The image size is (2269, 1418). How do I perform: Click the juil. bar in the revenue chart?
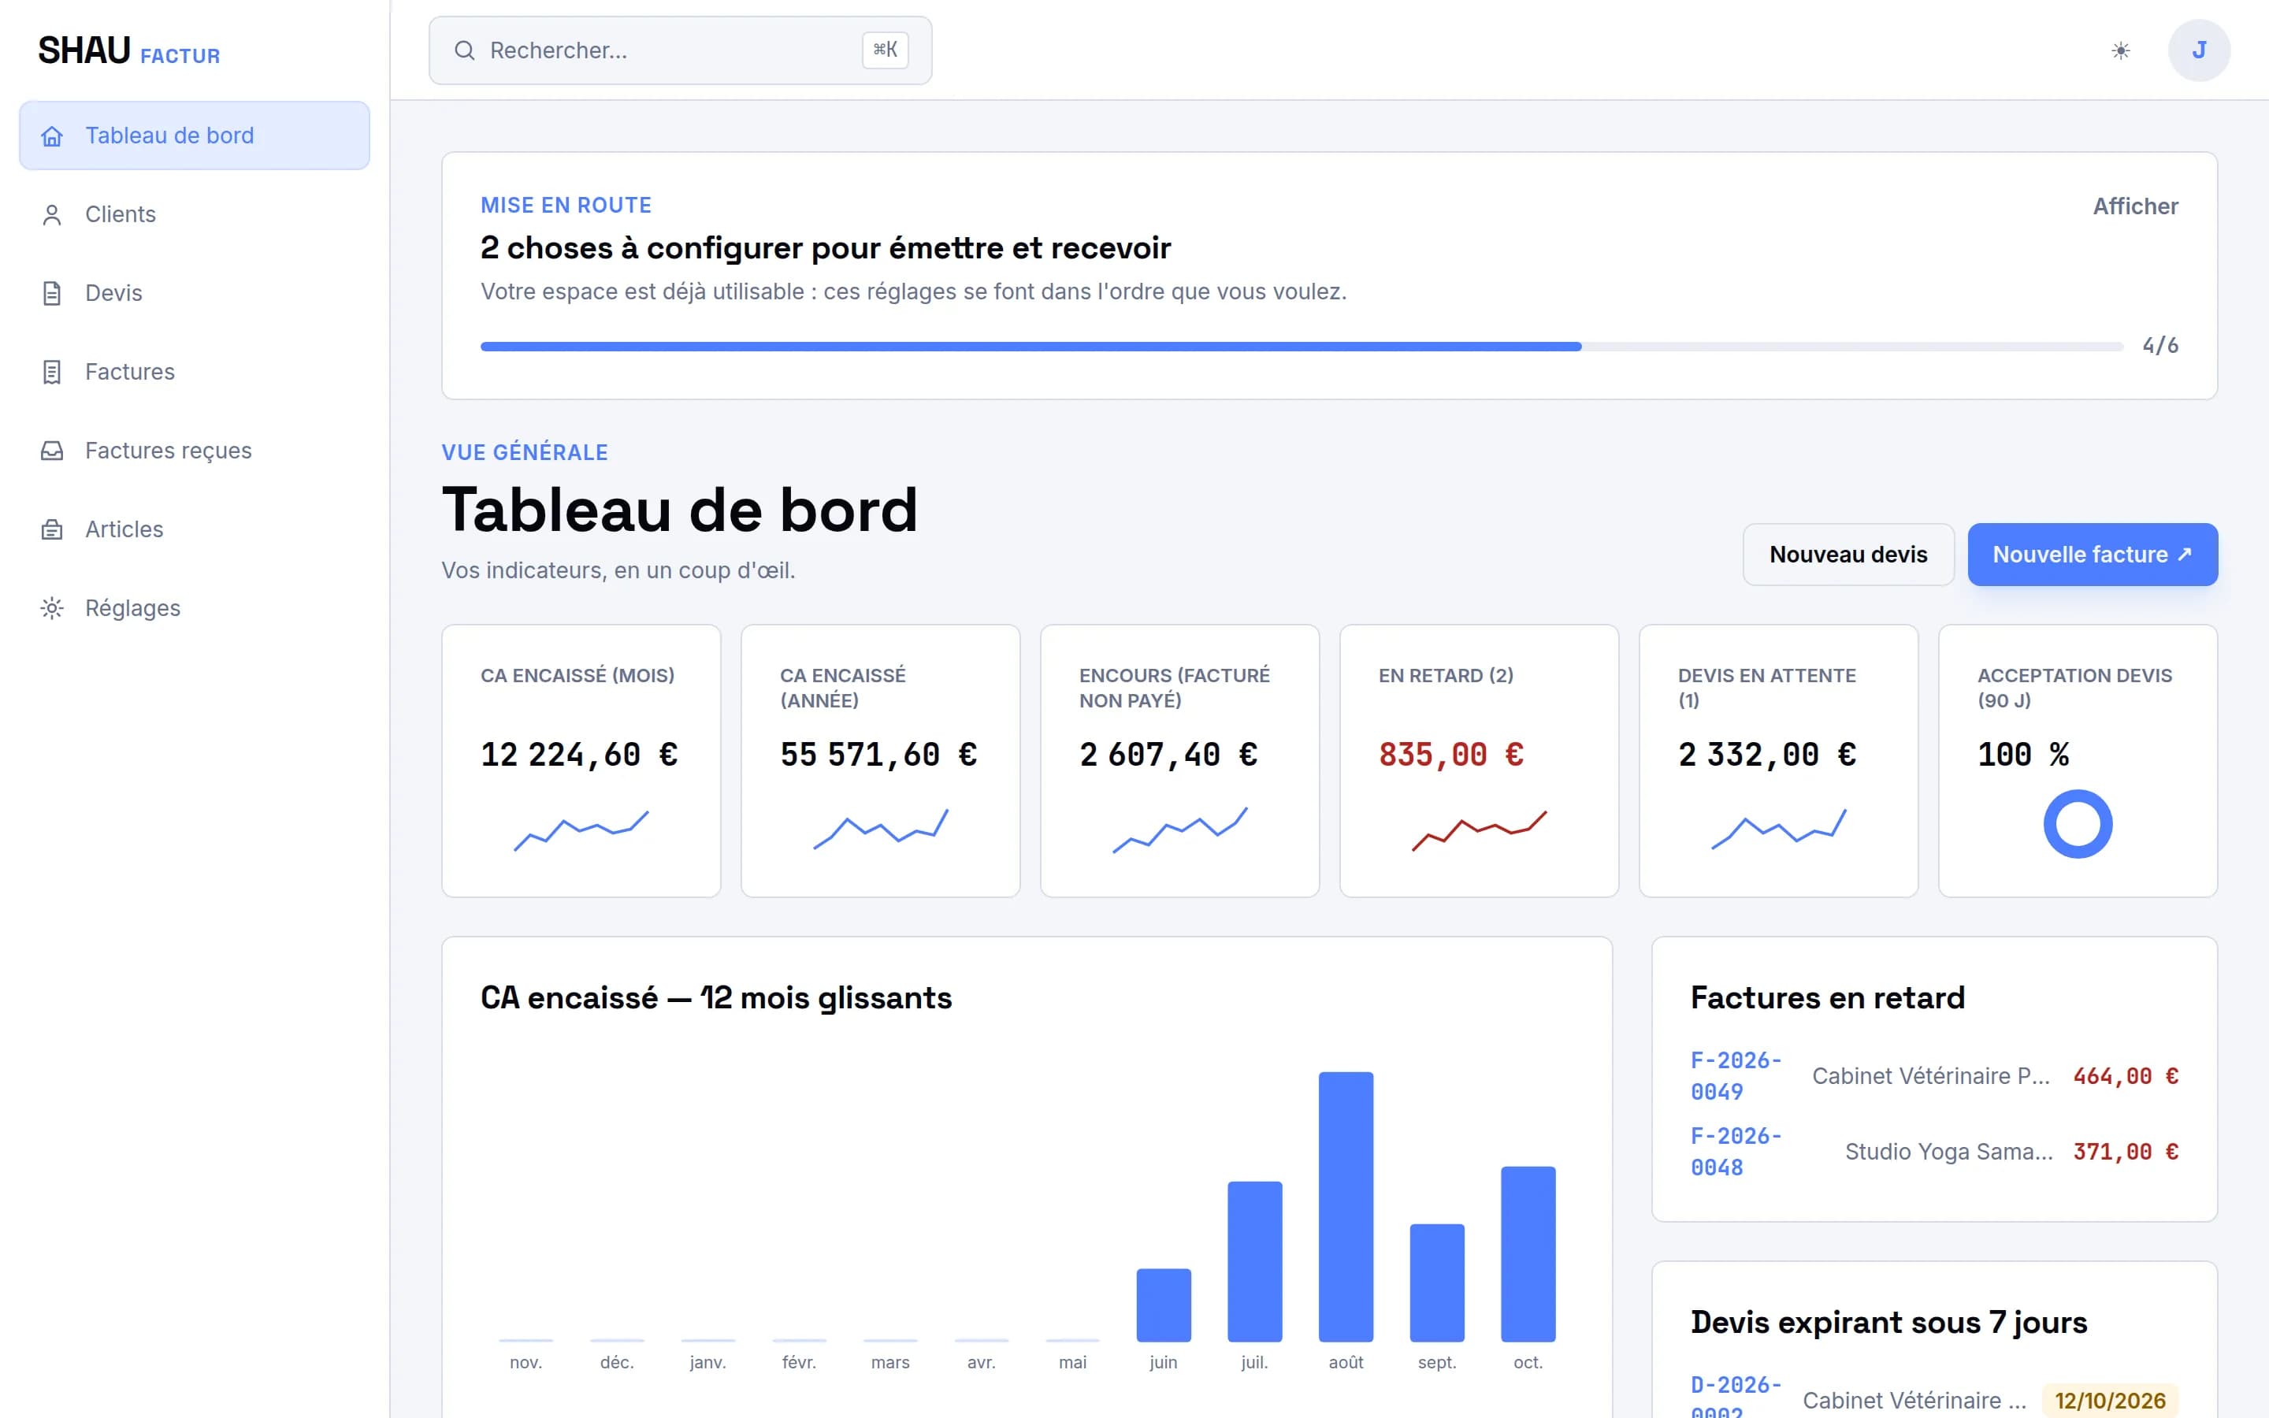point(1254,1261)
